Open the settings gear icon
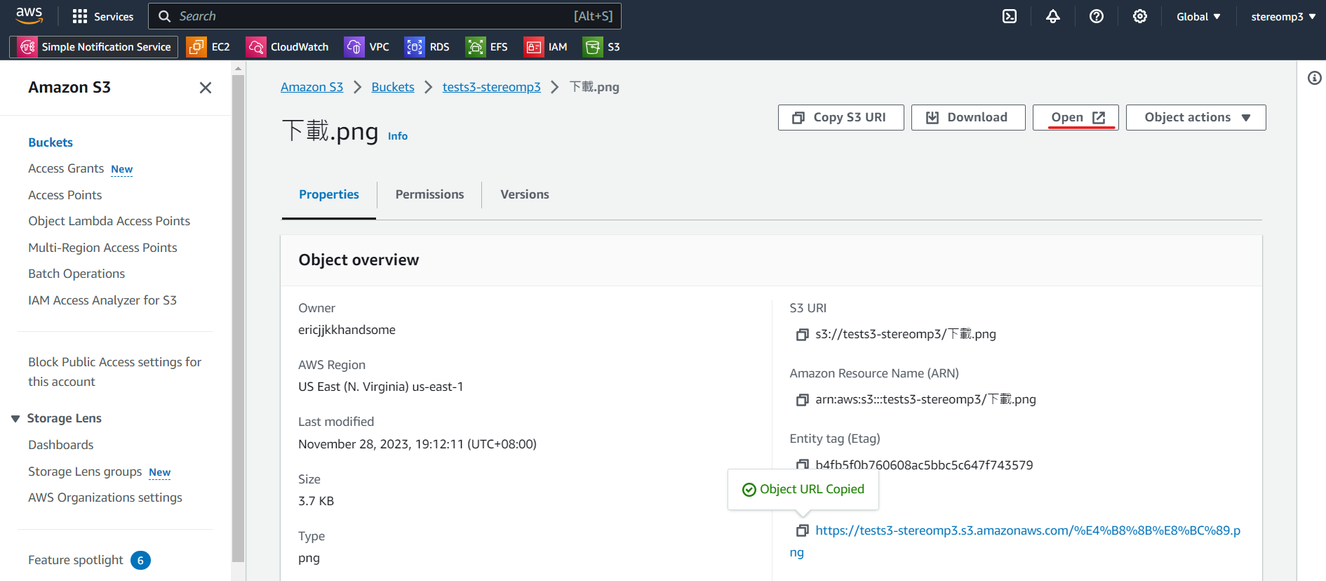 point(1140,16)
